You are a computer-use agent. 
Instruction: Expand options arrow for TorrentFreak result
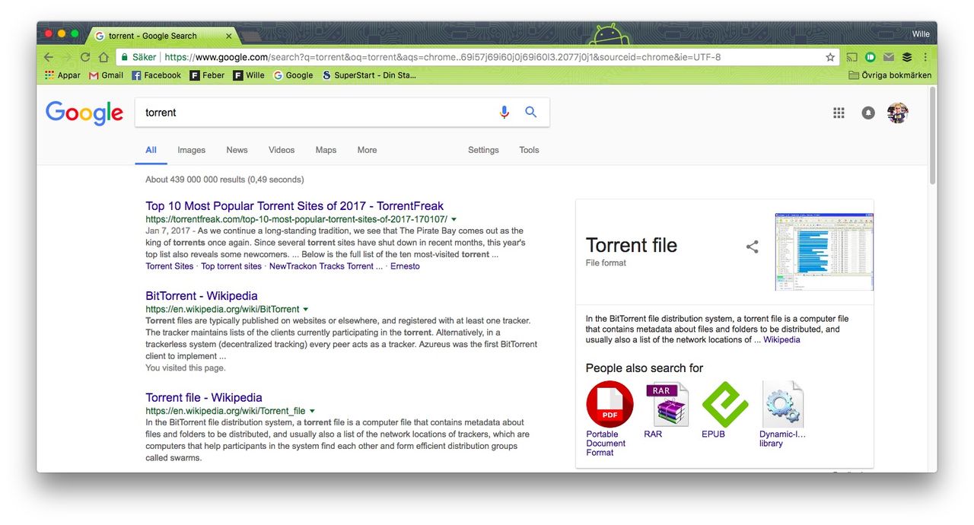[454, 220]
